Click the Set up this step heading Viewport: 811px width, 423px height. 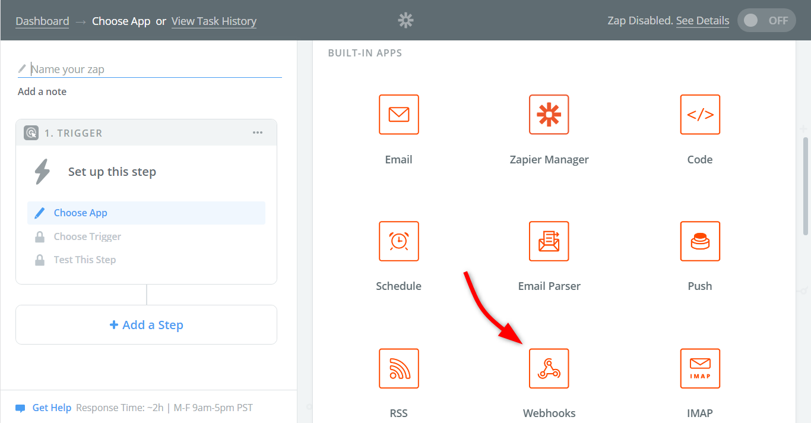coord(112,172)
